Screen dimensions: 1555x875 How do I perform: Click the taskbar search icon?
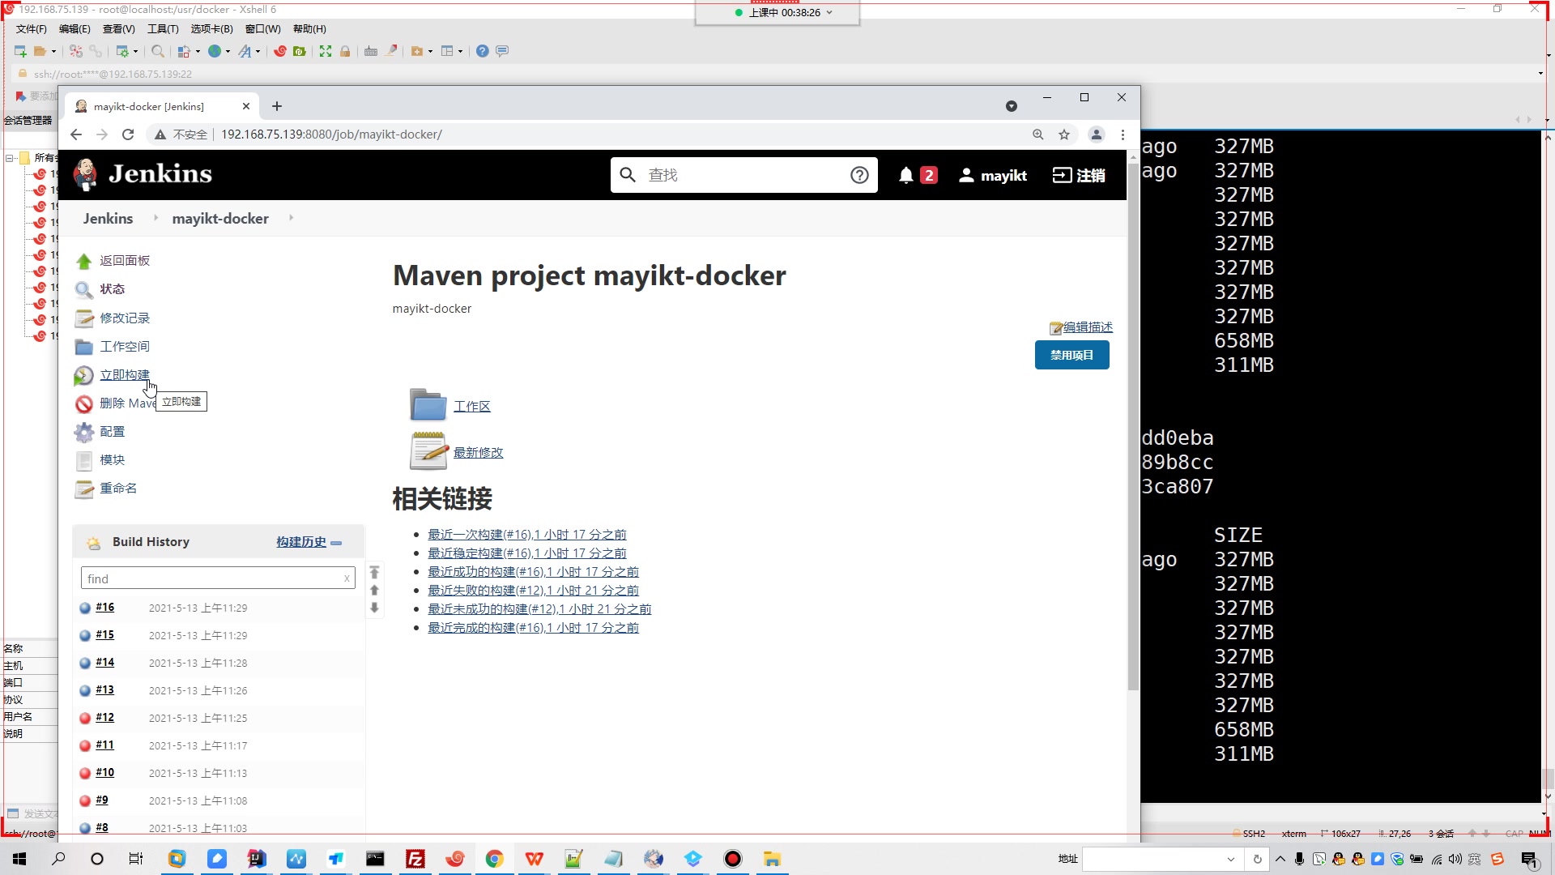coord(58,859)
